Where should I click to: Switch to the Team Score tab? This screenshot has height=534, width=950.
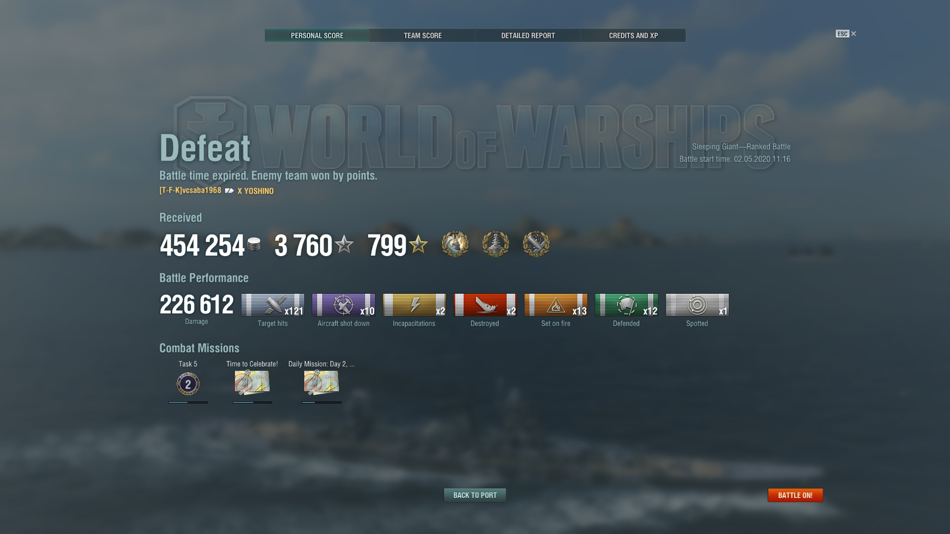click(423, 36)
